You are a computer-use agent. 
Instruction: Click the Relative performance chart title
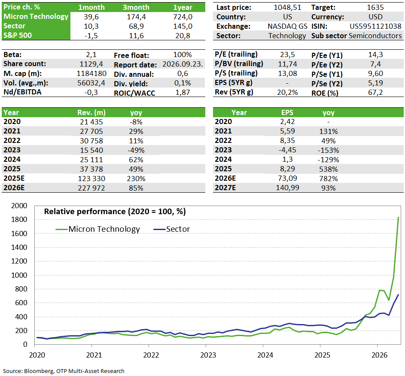115,212
